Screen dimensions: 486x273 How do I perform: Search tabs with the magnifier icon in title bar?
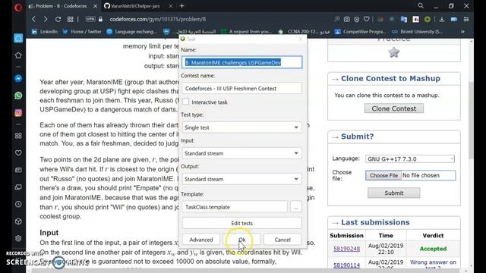[x=421, y=6]
